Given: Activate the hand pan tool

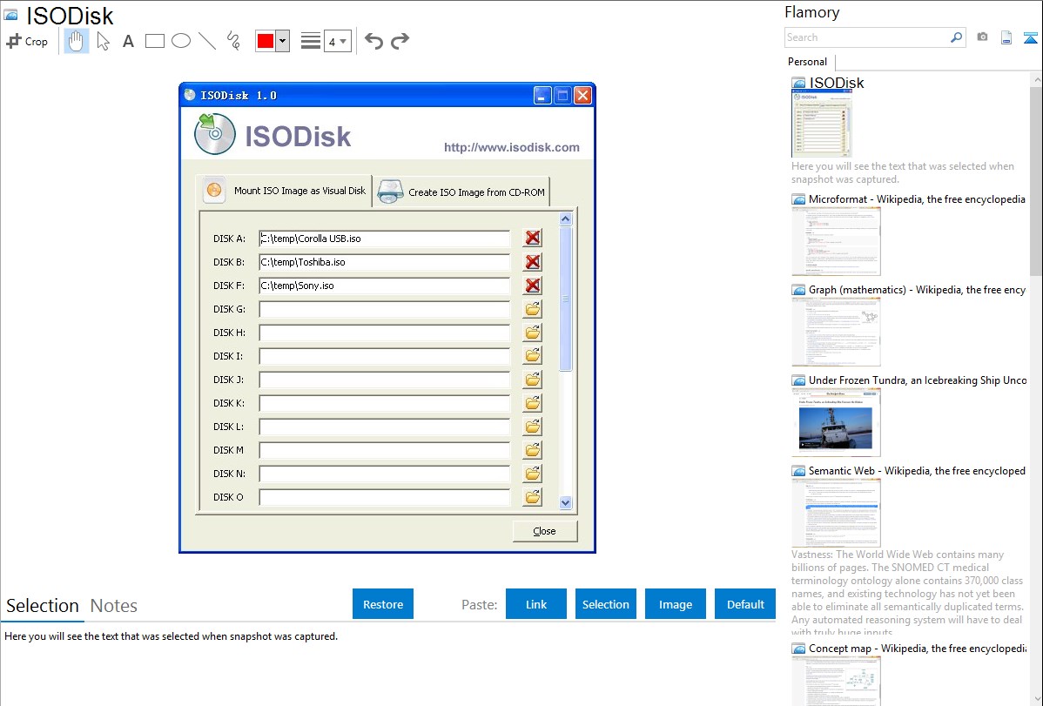Looking at the screenshot, I should pos(76,41).
